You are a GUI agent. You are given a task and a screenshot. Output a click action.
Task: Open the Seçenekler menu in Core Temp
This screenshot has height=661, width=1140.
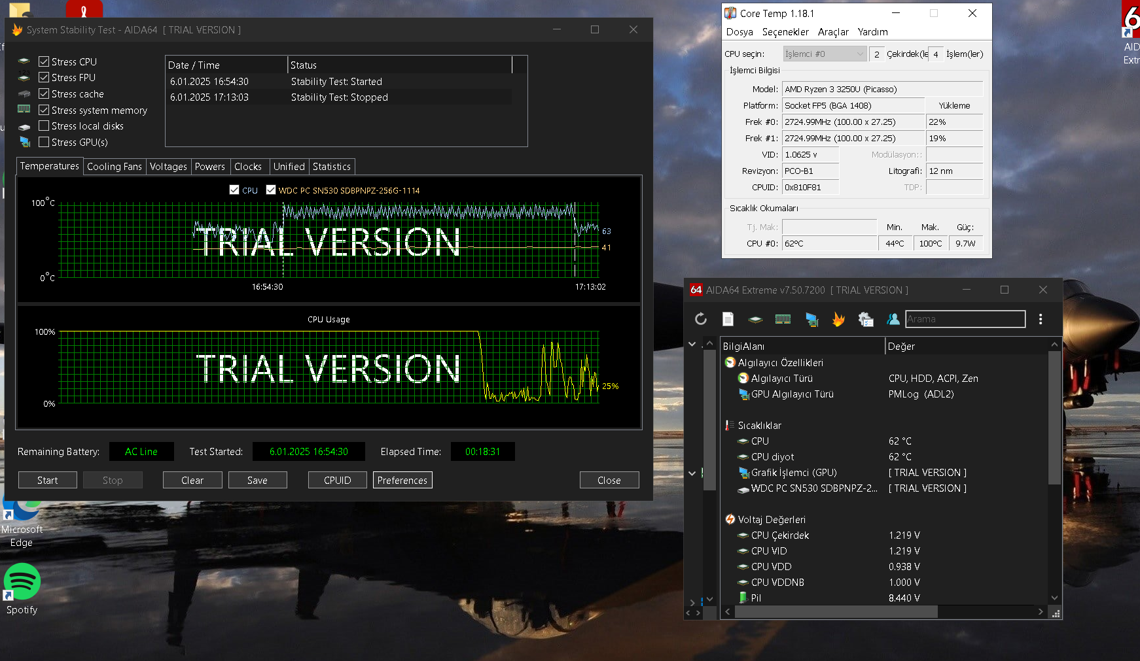[x=785, y=32]
